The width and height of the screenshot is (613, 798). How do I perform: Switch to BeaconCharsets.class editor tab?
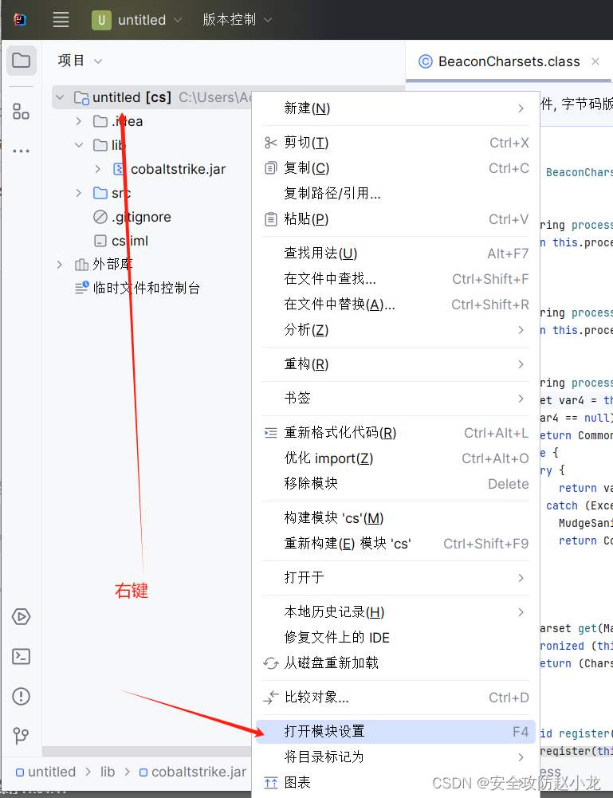pyautogui.click(x=509, y=61)
